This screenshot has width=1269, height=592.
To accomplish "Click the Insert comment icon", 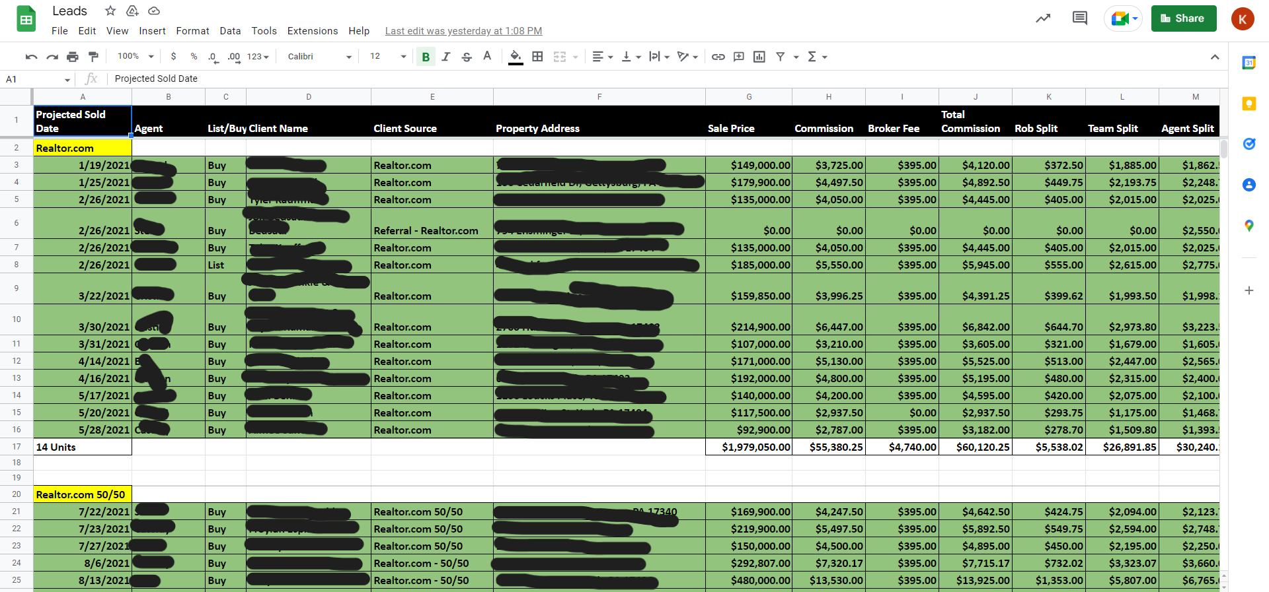I will click(x=739, y=57).
